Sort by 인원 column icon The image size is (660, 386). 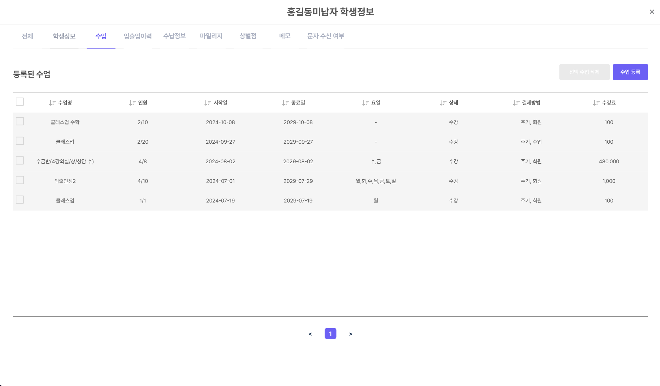(132, 103)
